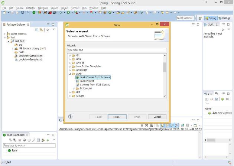Click the wizard list vertical scrollbar thumb
234x166 pixels.
coord(165,67)
